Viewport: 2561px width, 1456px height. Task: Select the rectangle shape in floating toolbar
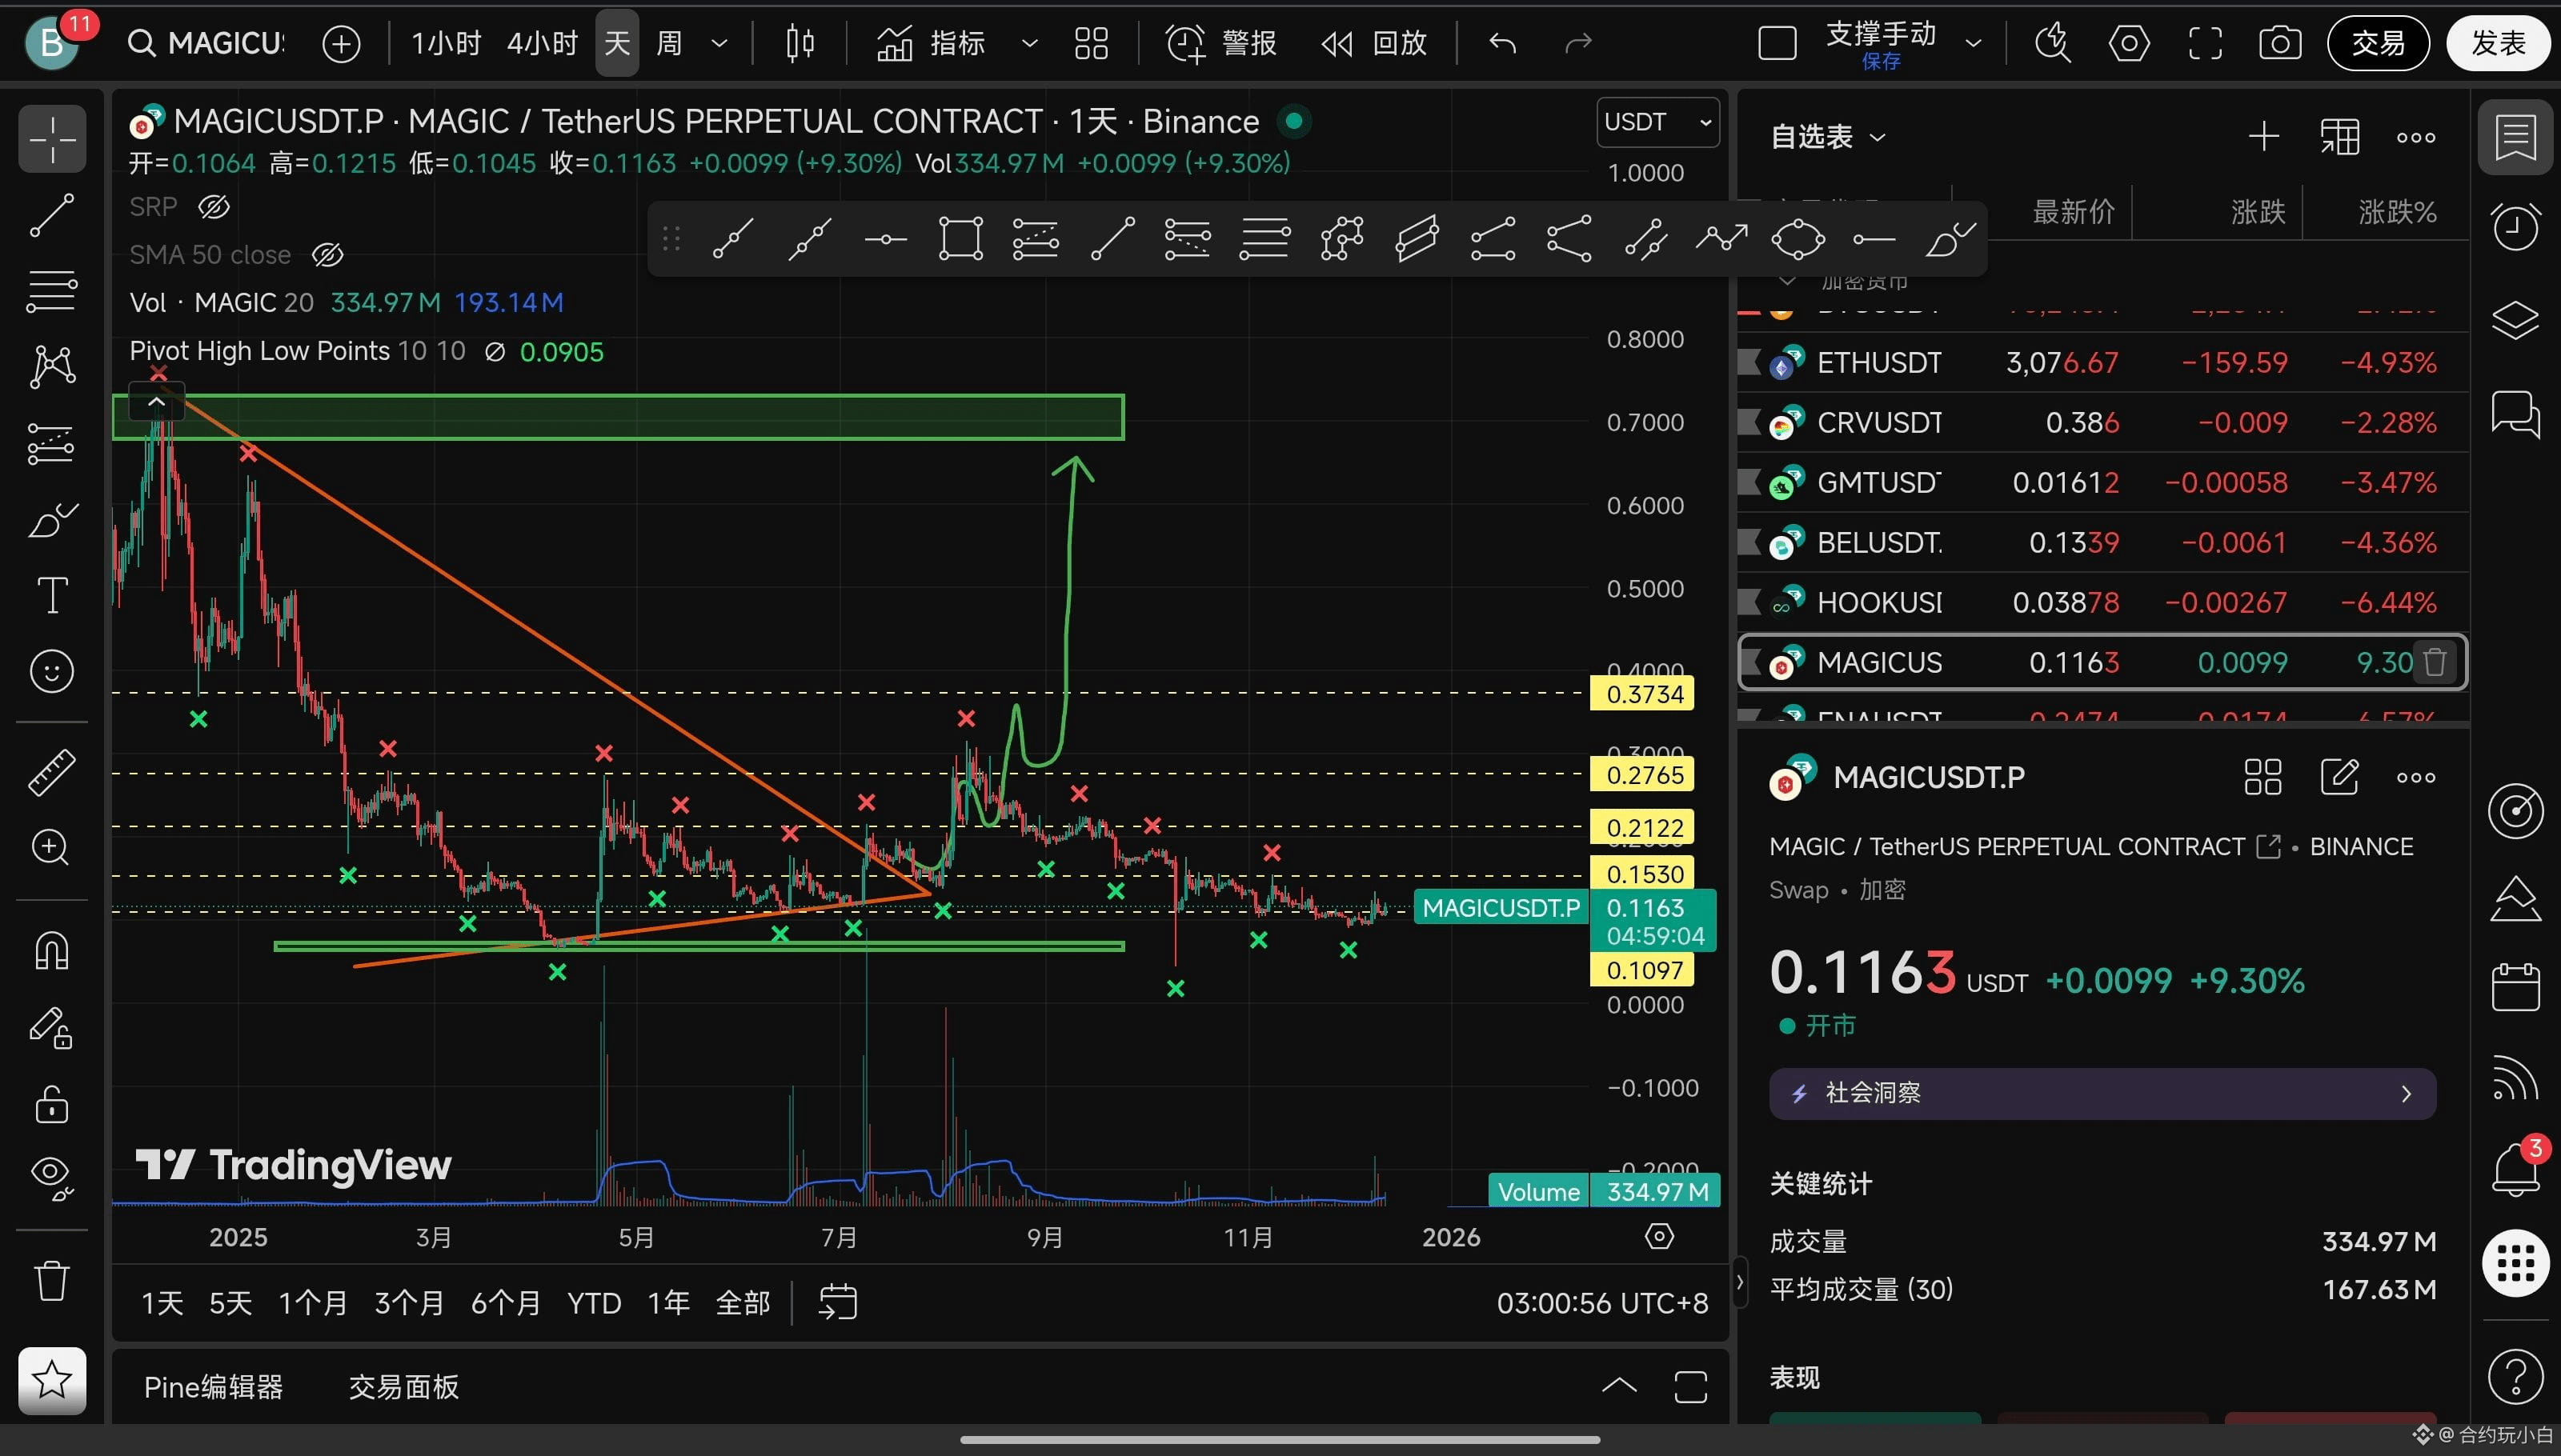click(x=960, y=239)
